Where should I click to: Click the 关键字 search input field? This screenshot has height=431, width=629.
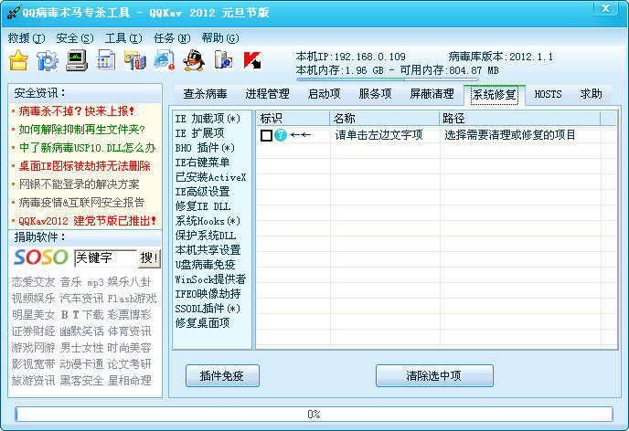tap(105, 258)
